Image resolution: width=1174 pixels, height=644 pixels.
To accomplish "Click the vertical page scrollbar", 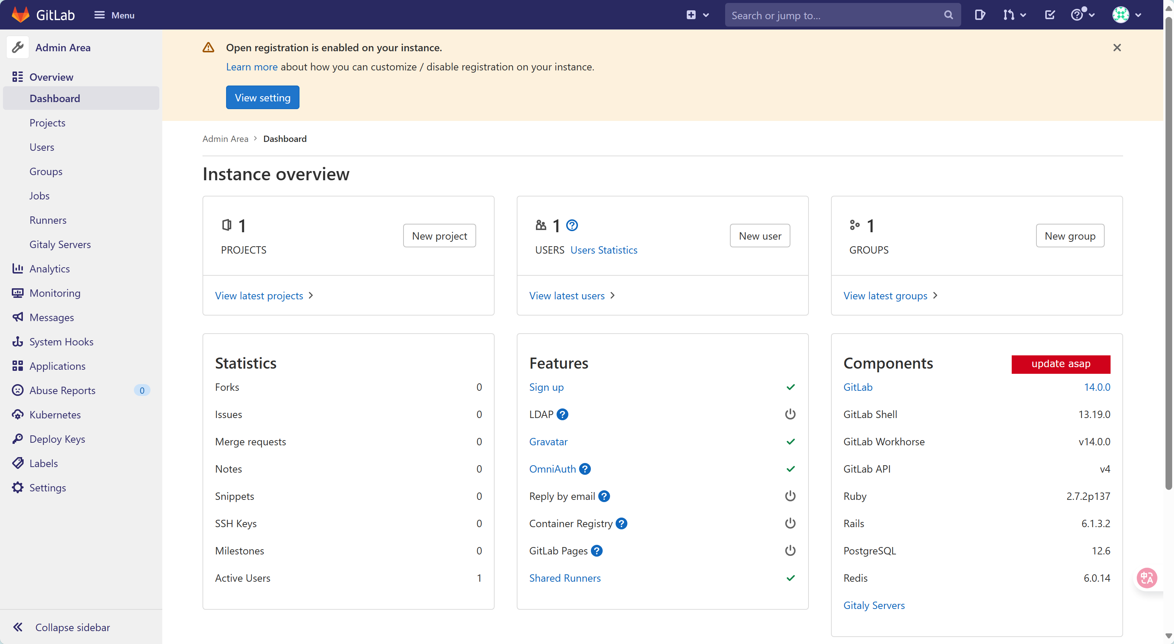I will click(x=1168, y=253).
